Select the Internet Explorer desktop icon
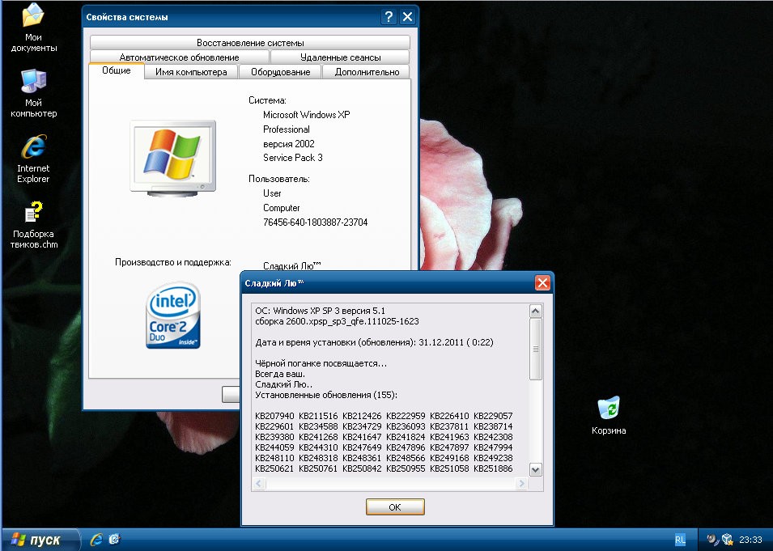Viewport: 773px width, 551px height. click(33, 159)
